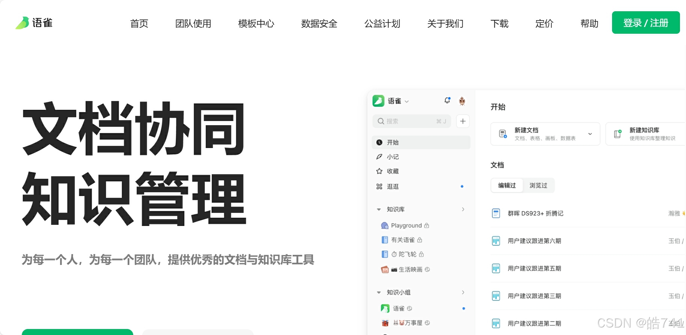Open the 陀飞轮 book icon
This screenshot has height=335, width=686.
pos(385,254)
